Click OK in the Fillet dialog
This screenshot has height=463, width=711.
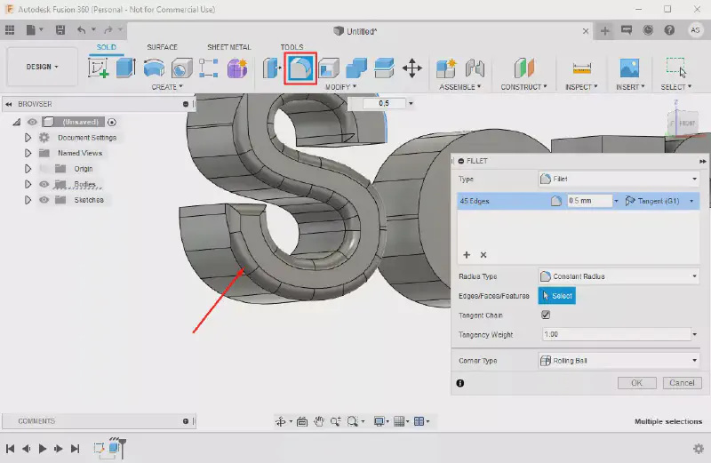(x=636, y=383)
